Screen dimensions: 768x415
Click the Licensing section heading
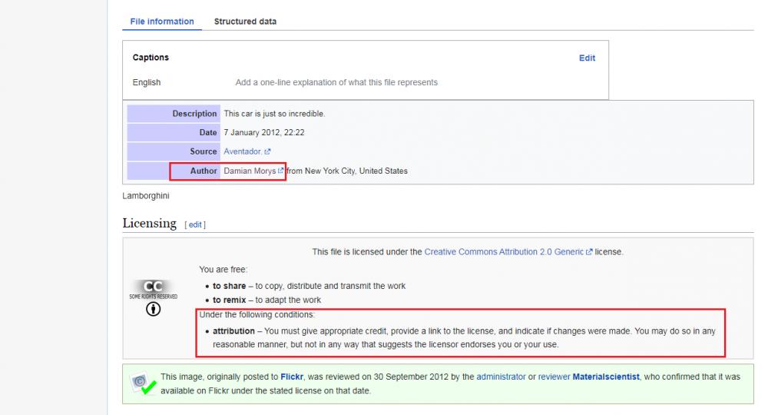(x=150, y=224)
